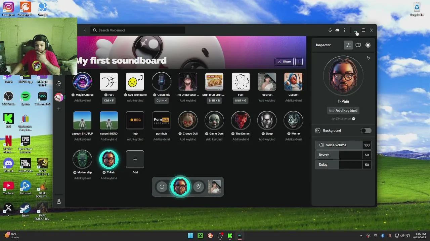The height and width of the screenshot is (241, 430).
Task: Adjust the Reverb slider
Action: point(343,155)
